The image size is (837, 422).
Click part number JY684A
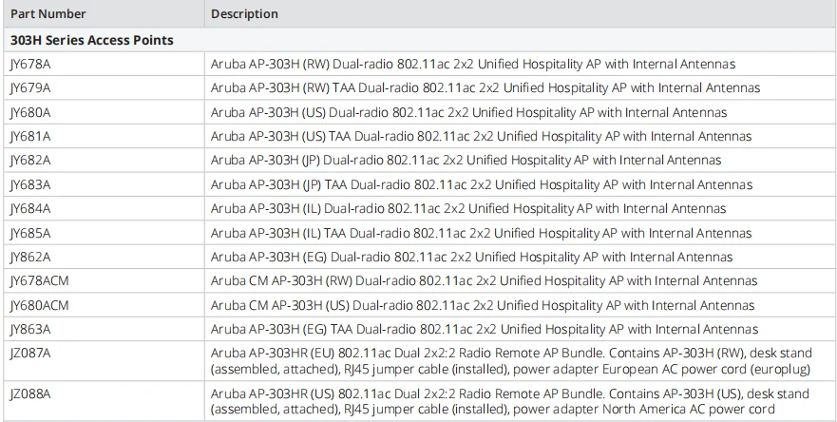coord(30,208)
